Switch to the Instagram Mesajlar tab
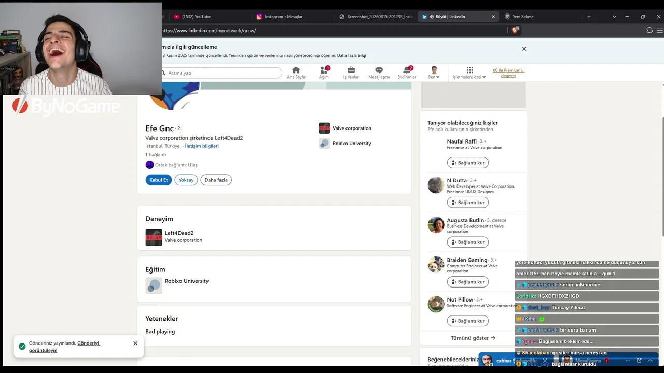Screen dimensions: 664x373 point(283,17)
